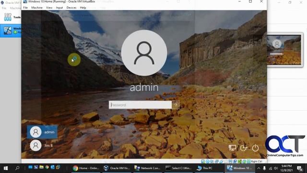Screen dimensions: 307x173
Task: Open the Devices menu of the VM window
Action: (x=71, y=8)
